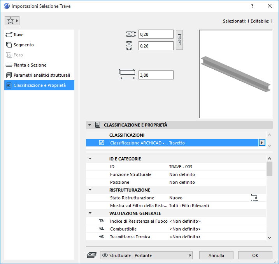
Task: Click the 3D beam preview
Action: [x=235, y=74]
